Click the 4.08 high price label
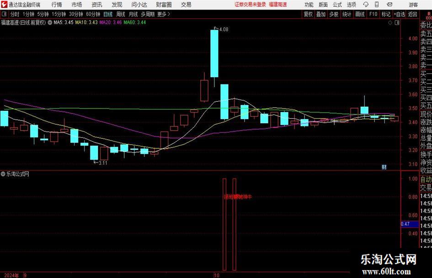This screenshot has width=432, height=278. pyautogui.click(x=224, y=29)
